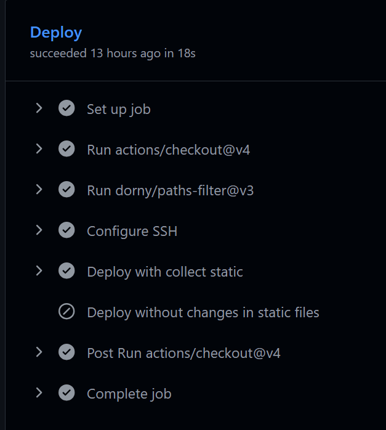Open the Deploy job title link
The width and height of the screenshot is (386, 430).
[x=56, y=33]
